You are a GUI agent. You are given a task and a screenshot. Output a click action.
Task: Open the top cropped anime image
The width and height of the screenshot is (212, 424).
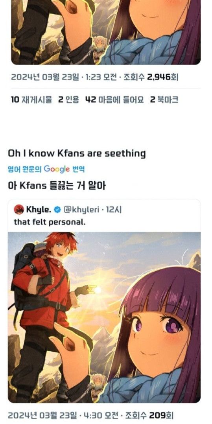[106, 32]
